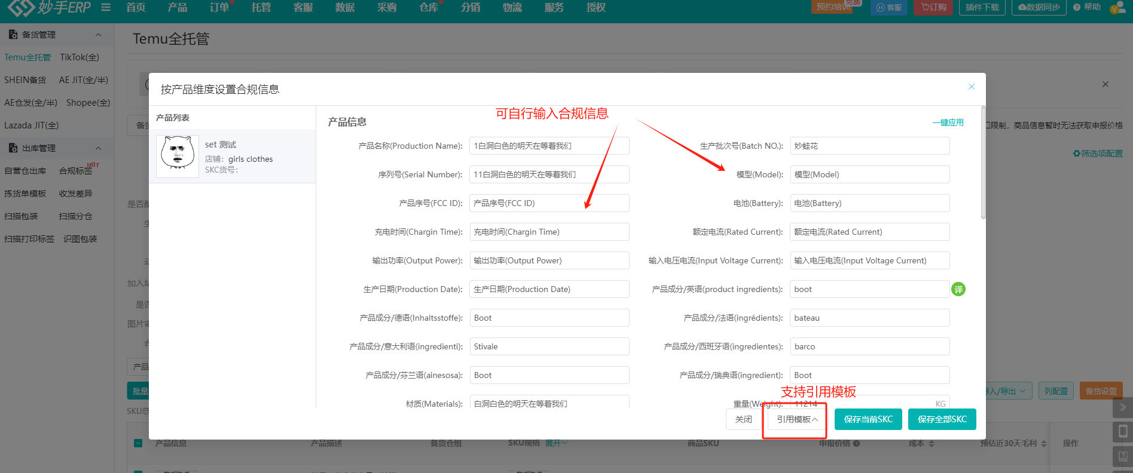Viewport: 1133px width, 473px height.
Task: Open the 物流 top menu
Action: (x=512, y=7)
